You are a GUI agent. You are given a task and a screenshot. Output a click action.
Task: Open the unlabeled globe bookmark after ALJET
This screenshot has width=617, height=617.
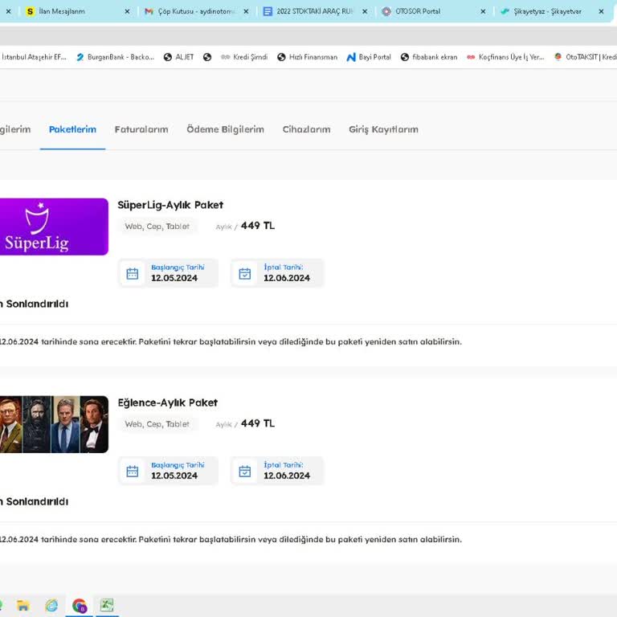pyautogui.click(x=207, y=57)
